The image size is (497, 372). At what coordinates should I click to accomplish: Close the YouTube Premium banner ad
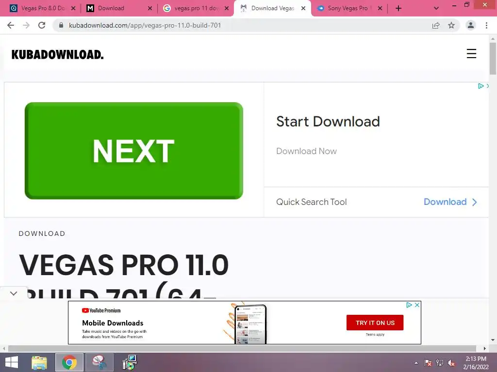(417, 305)
